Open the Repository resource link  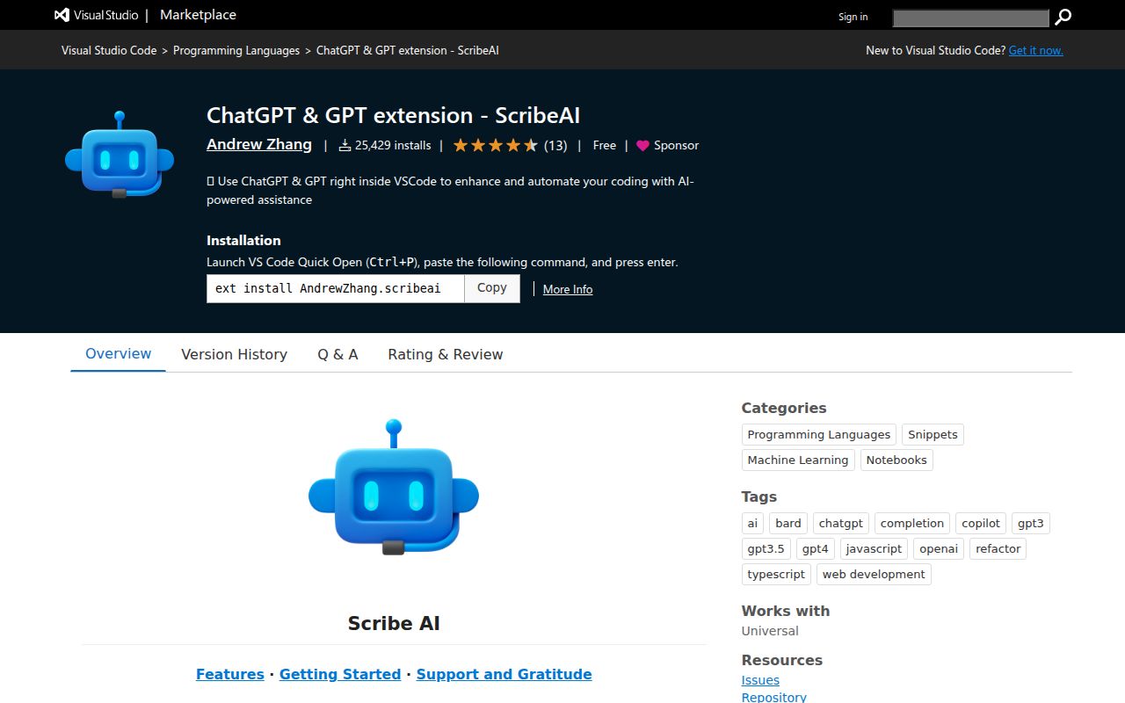774,697
